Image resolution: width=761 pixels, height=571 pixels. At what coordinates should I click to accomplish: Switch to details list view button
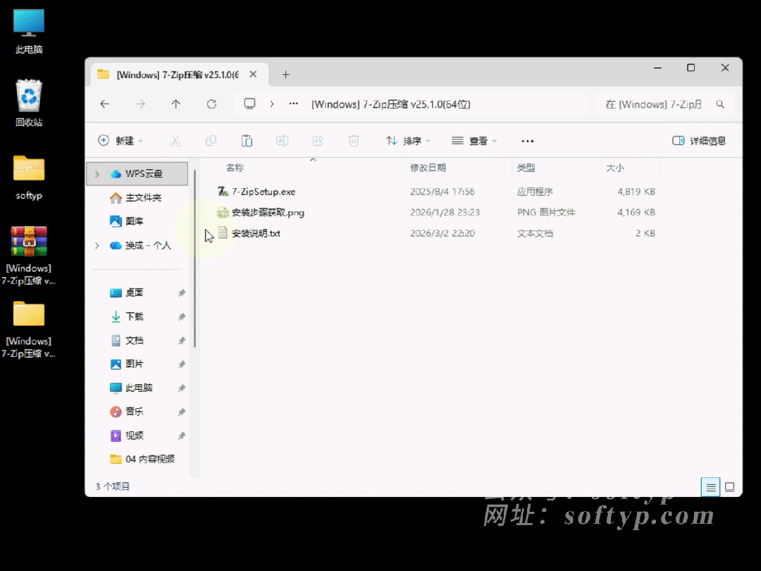pos(710,487)
